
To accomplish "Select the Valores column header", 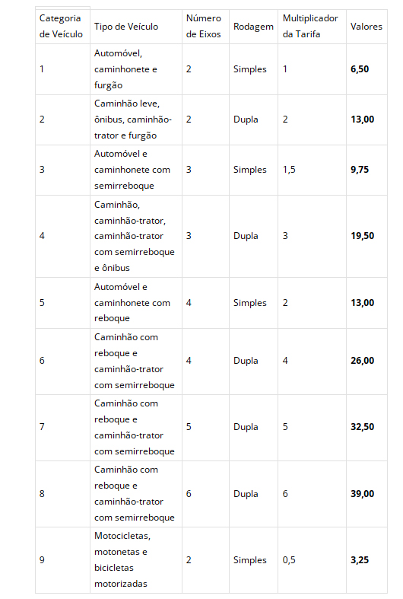I will click(x=367, y=27).
